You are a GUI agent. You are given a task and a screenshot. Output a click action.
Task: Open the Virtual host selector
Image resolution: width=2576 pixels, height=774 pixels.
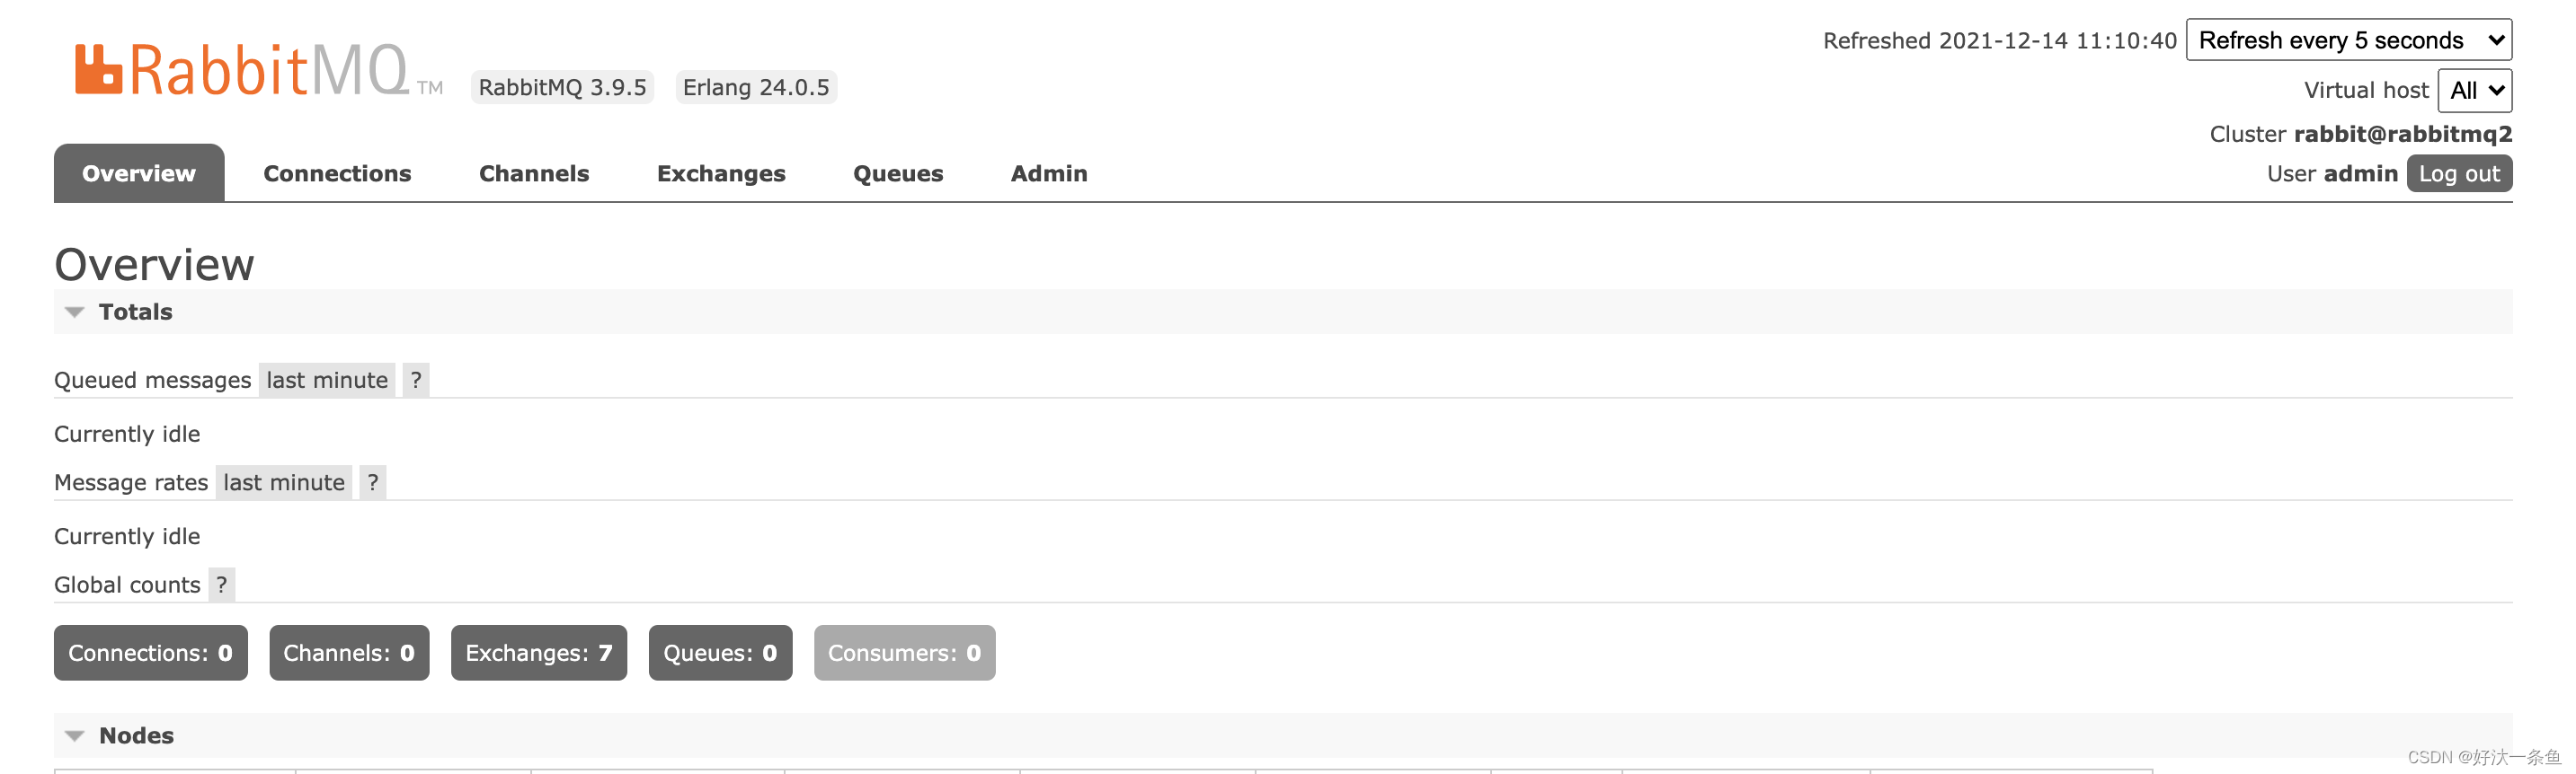pos(2474,90)
